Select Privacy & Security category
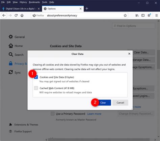 point(18,64)
